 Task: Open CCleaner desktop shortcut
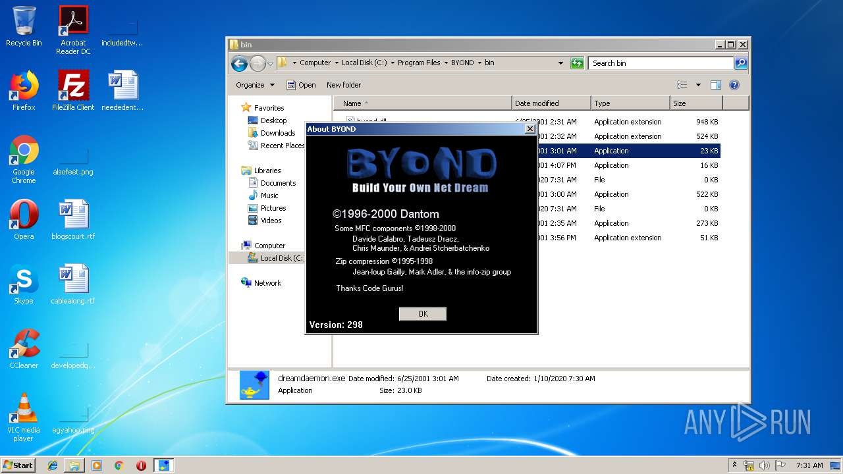point(24,348)
